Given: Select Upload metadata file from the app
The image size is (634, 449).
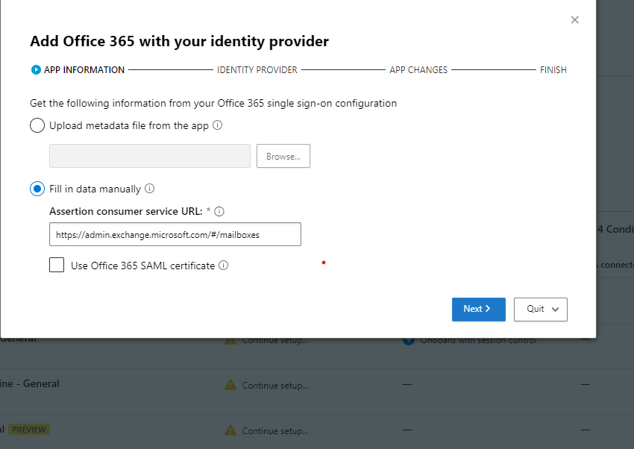Looking at the screenshot, I should tap(37, 125).
